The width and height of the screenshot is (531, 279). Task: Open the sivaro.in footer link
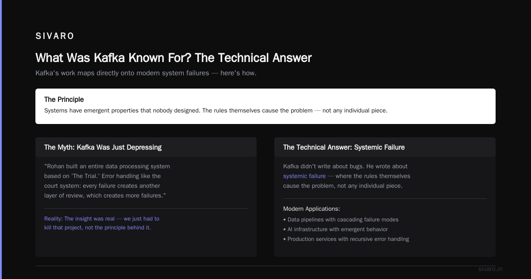490,269
